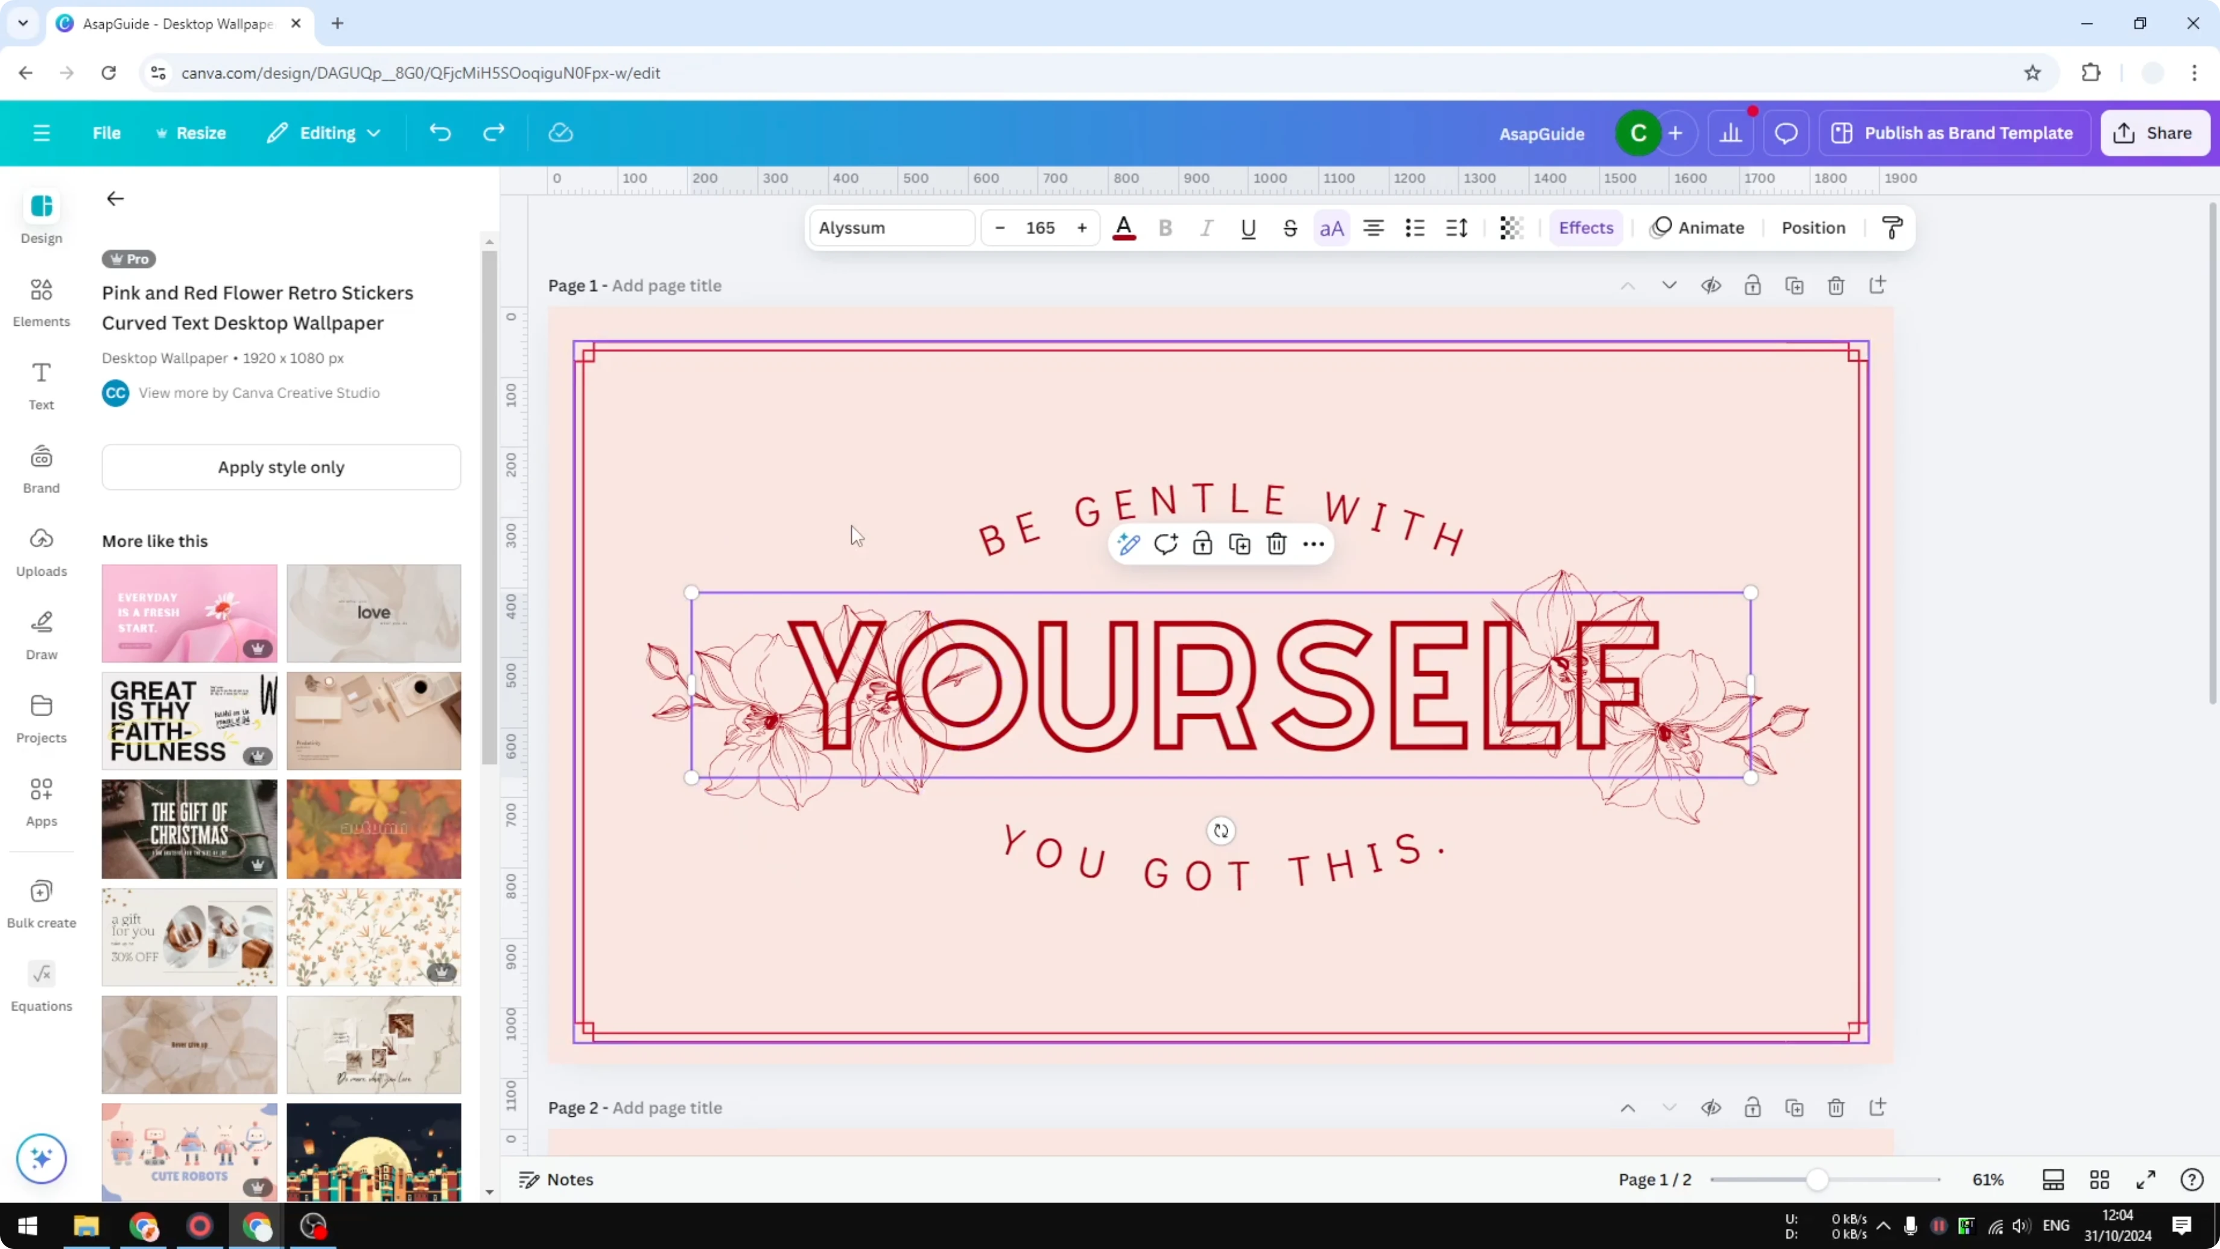Image resolution: width=2220 pixels, height=1249 pixels.
Task: Select the Draw tool in sidebar
Action: pos(40,634)
